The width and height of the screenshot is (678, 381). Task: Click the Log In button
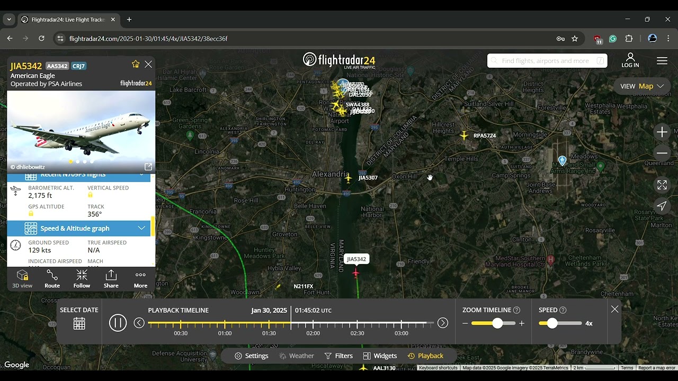tap(630, 60)
